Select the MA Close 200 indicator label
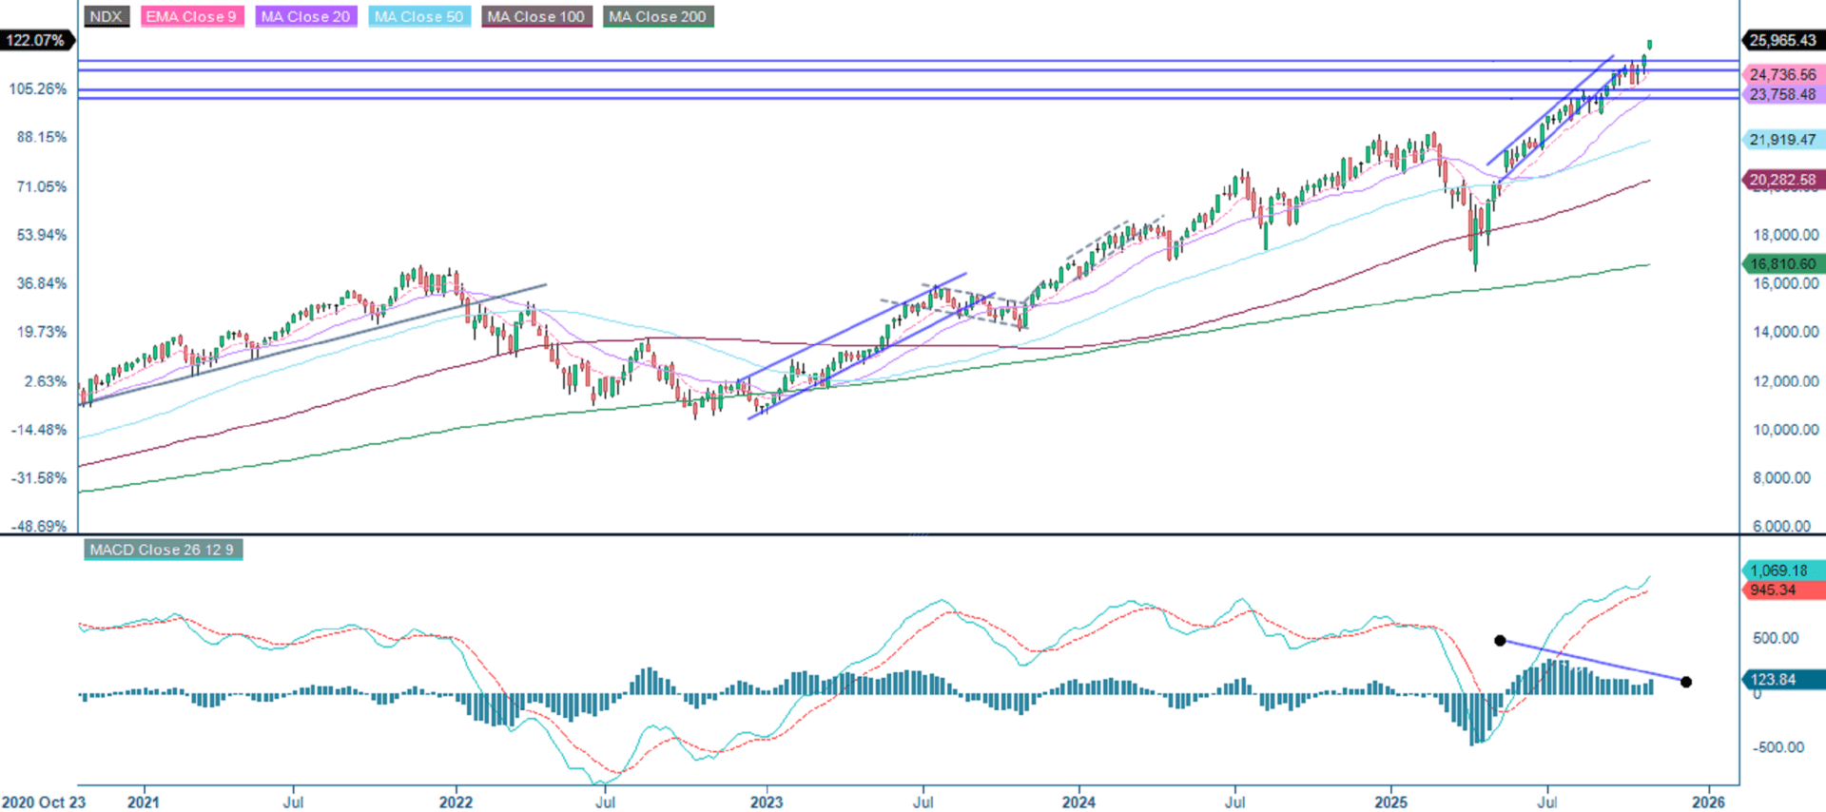 pyautogui.click(x=657, y=16)
